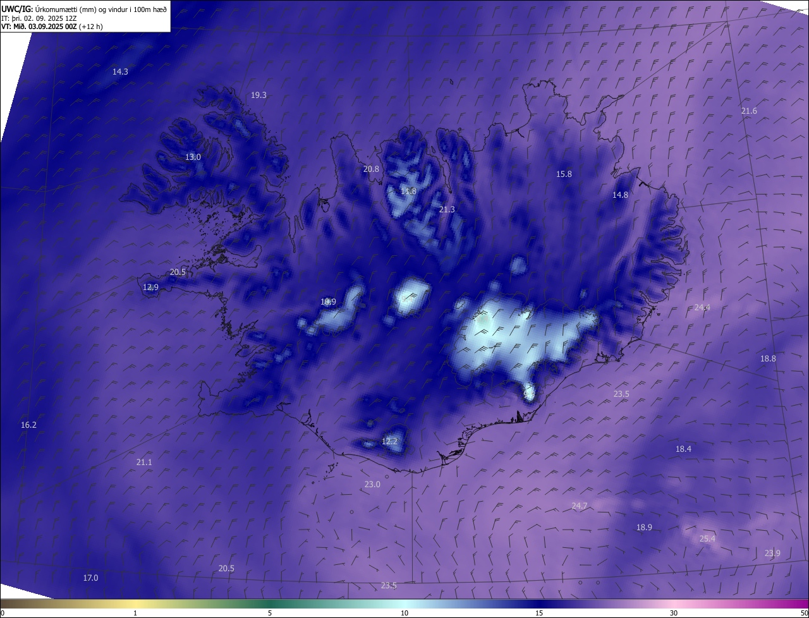Screen dimensions: 809x618
Task: Select the 14.3 value label on the map
Action: coord(120,72)
